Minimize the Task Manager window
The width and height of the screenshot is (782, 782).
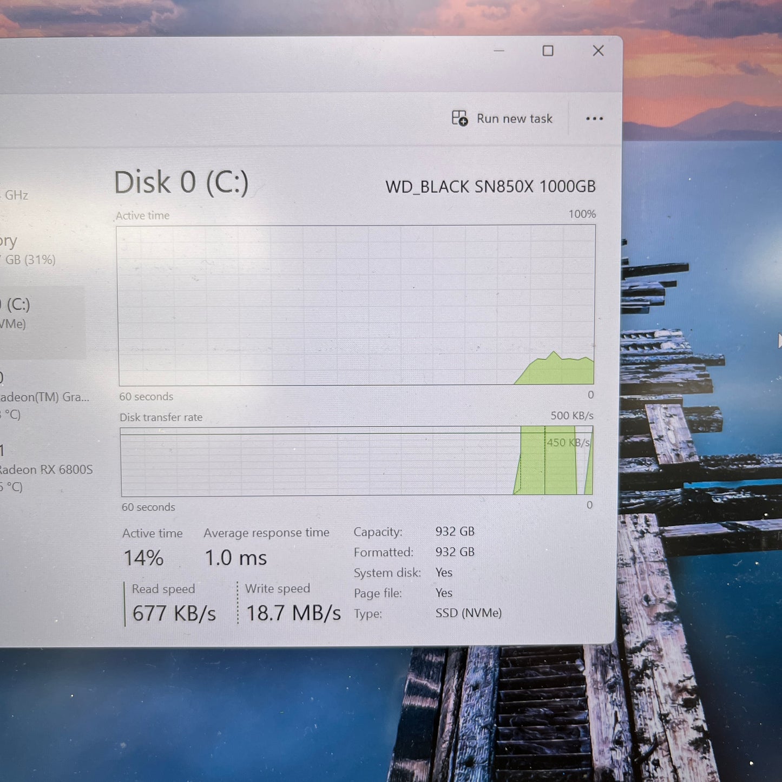pyautogui.click(x=499, y=51)
